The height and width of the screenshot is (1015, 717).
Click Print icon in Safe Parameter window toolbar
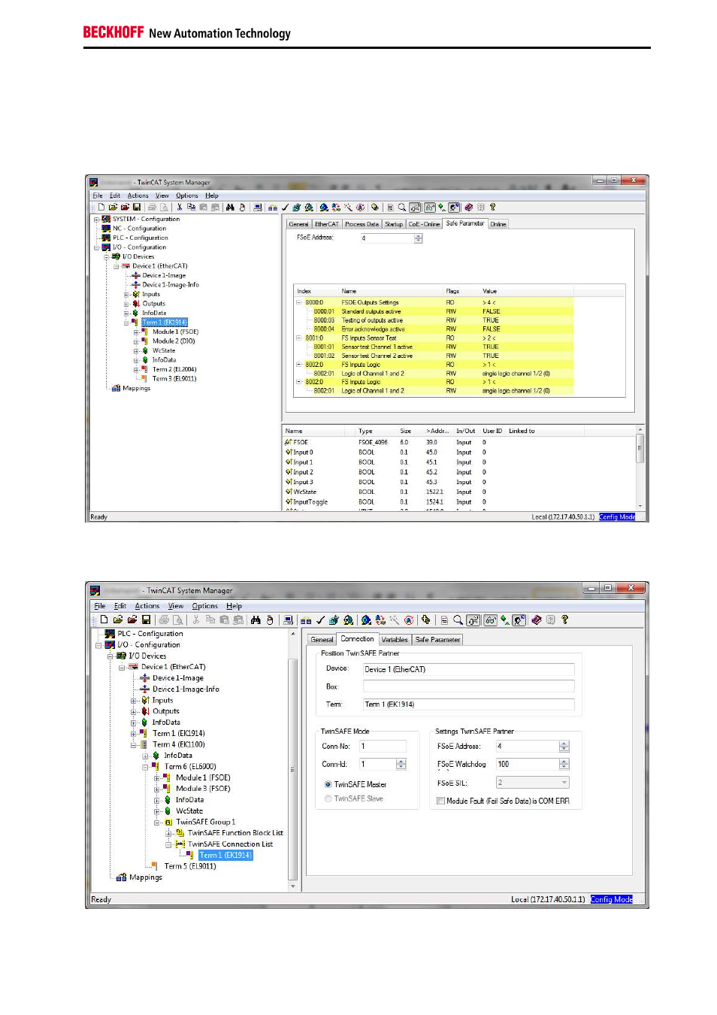[152, 207]
